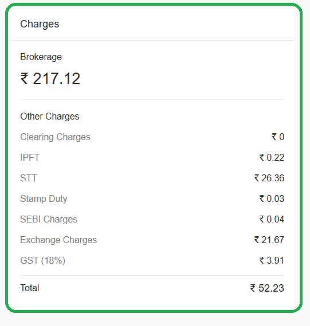Select the Total row label
Image resolution: width=310 pixels, height=326 pixels.
point(30,288)
